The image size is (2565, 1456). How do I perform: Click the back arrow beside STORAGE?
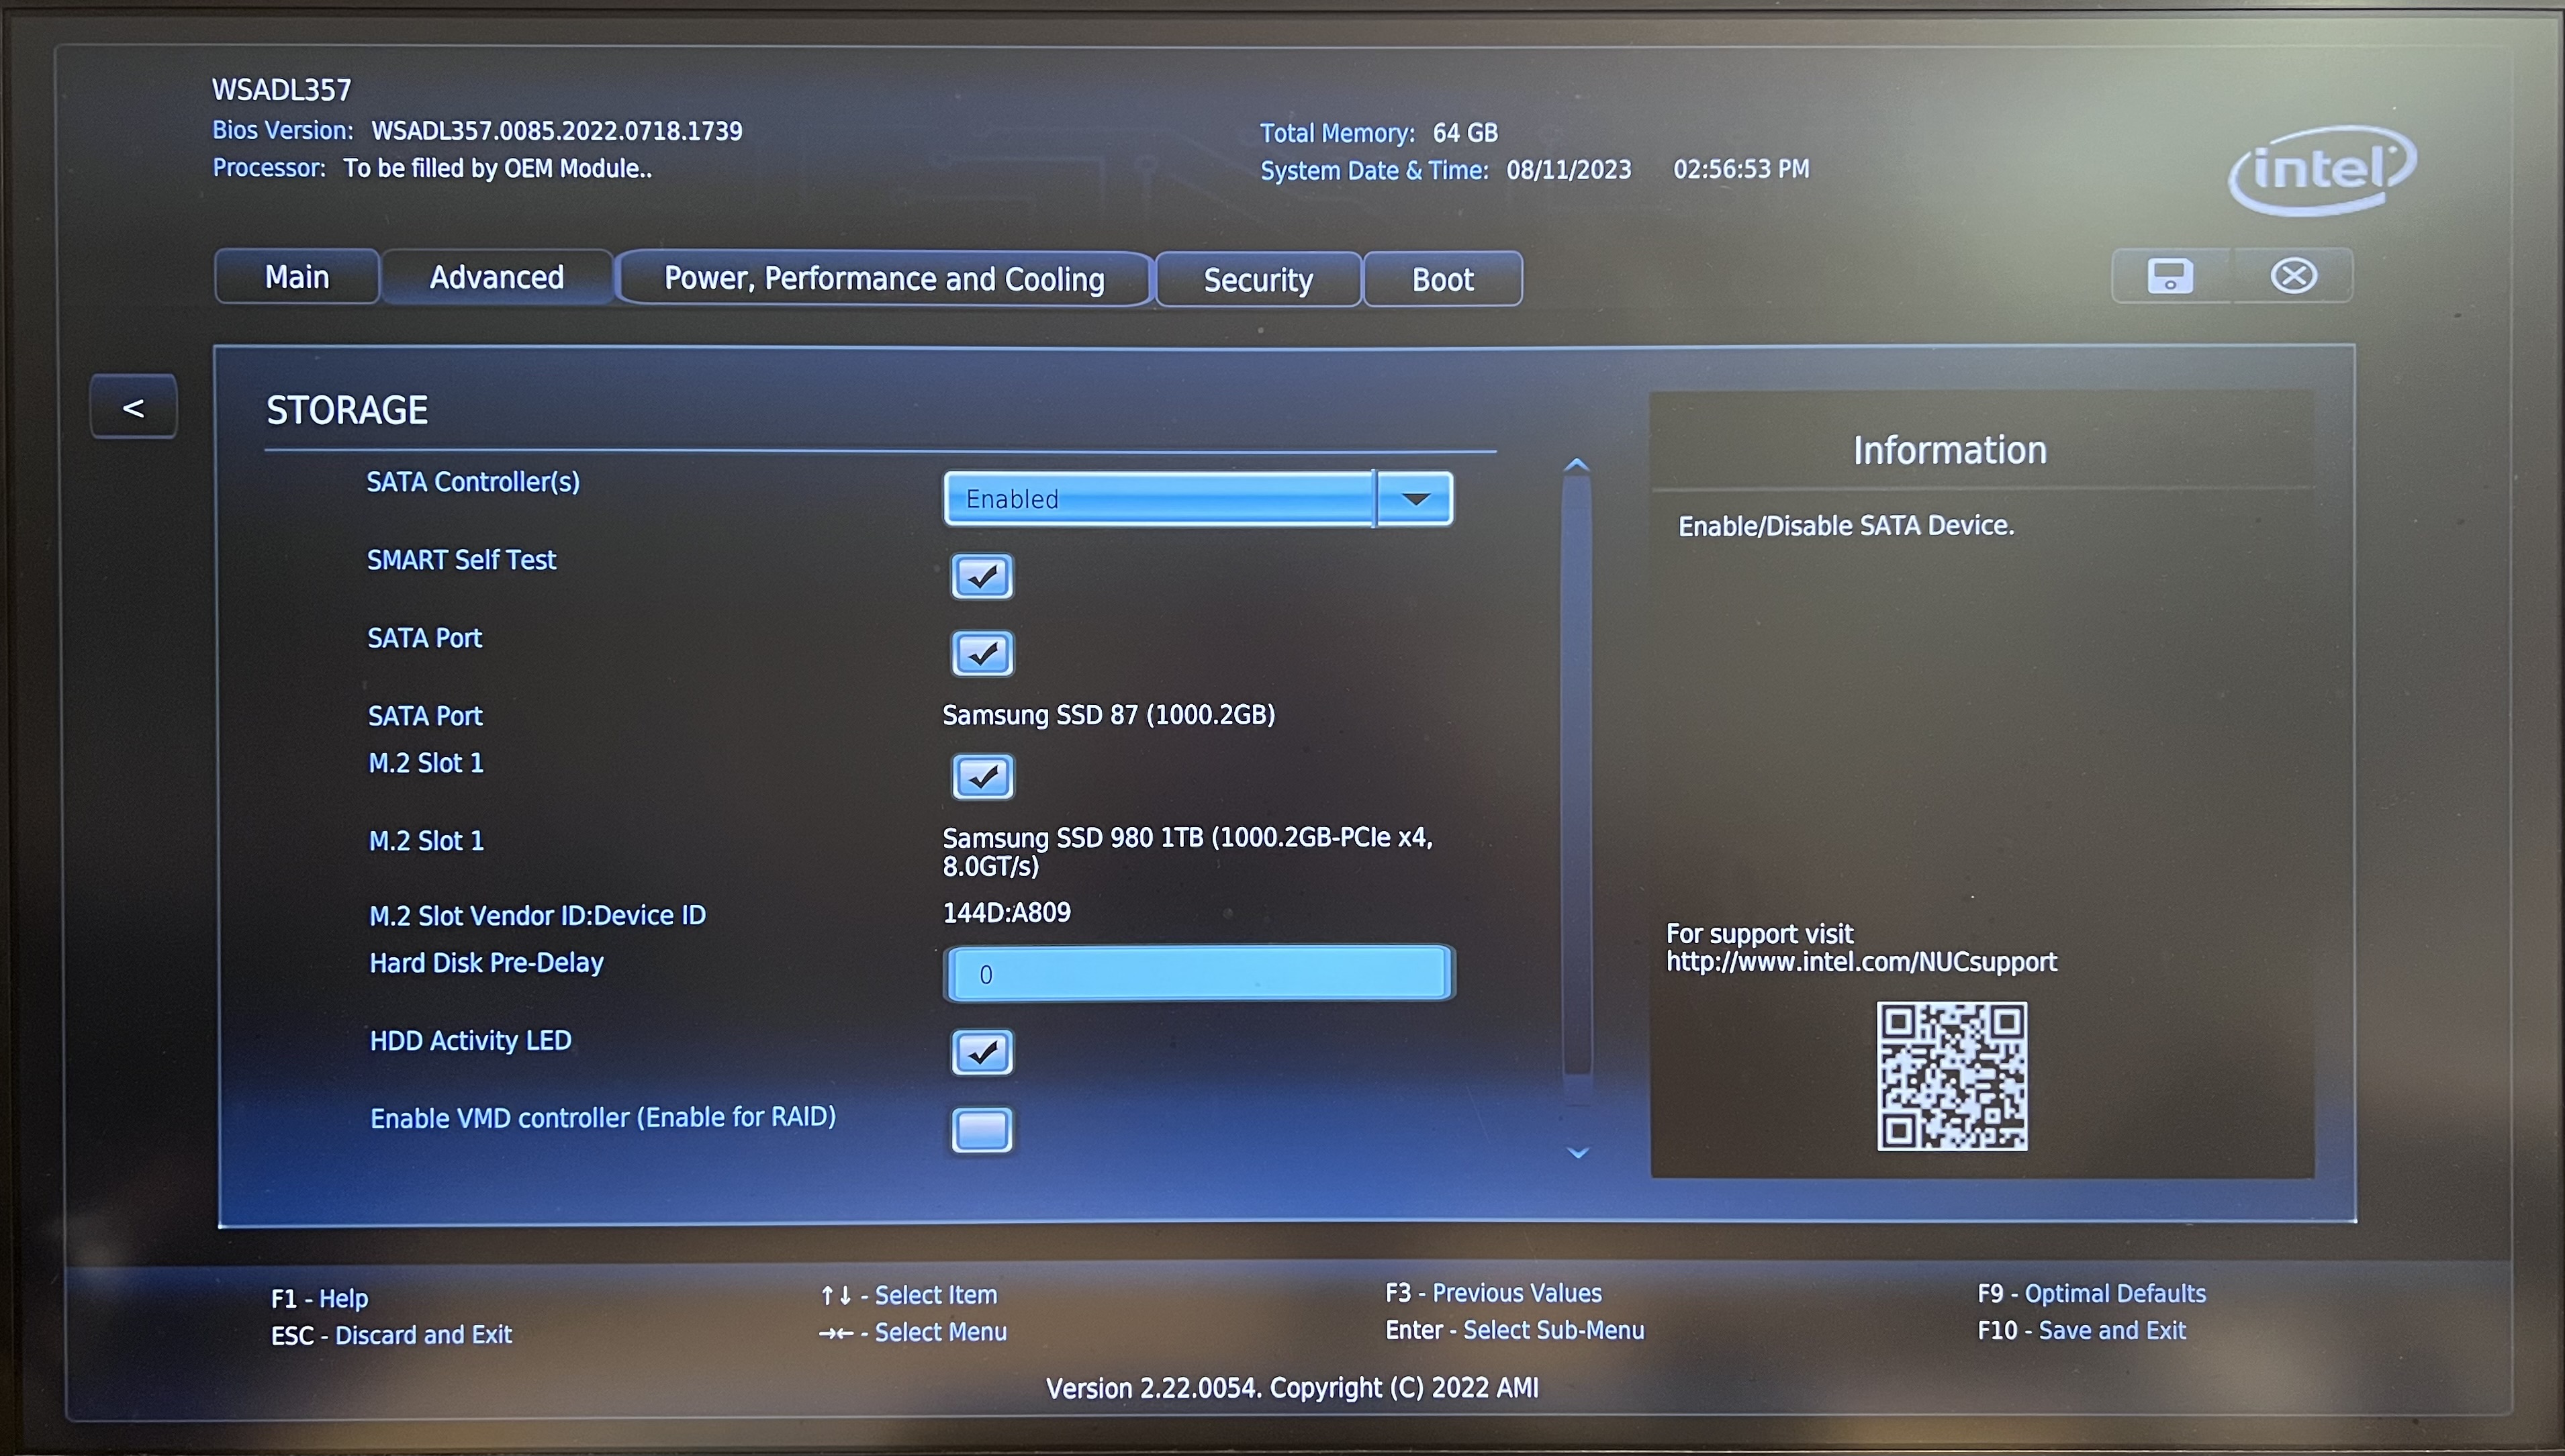pos(133,406)
